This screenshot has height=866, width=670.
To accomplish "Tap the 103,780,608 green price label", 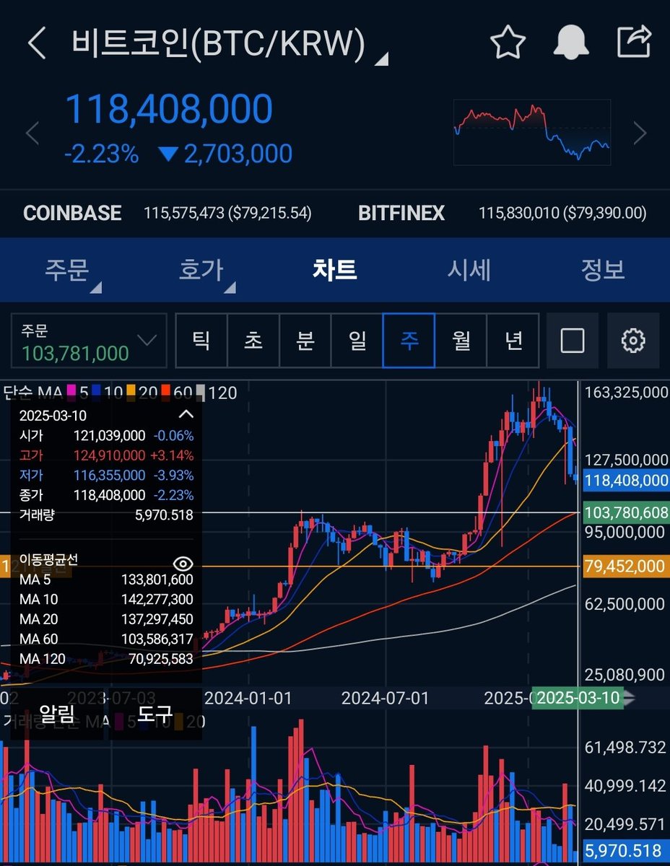I will 626,512.
